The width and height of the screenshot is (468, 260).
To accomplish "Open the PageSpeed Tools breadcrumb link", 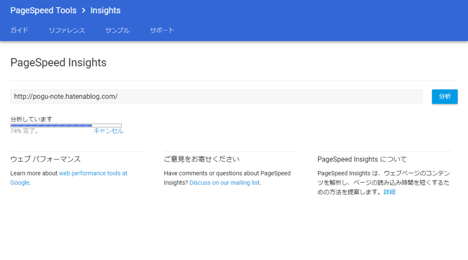I will pyautogui.click(x=43, y=10).
